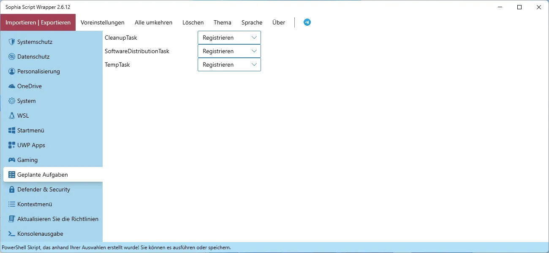Screen dimensions: 549x253
Task: Click Löschen in the menu bar
Action: [x=193, y=22]
